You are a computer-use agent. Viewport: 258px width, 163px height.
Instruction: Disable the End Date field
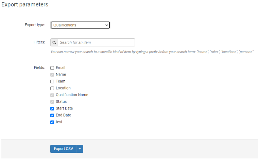(x=52, y=116)
